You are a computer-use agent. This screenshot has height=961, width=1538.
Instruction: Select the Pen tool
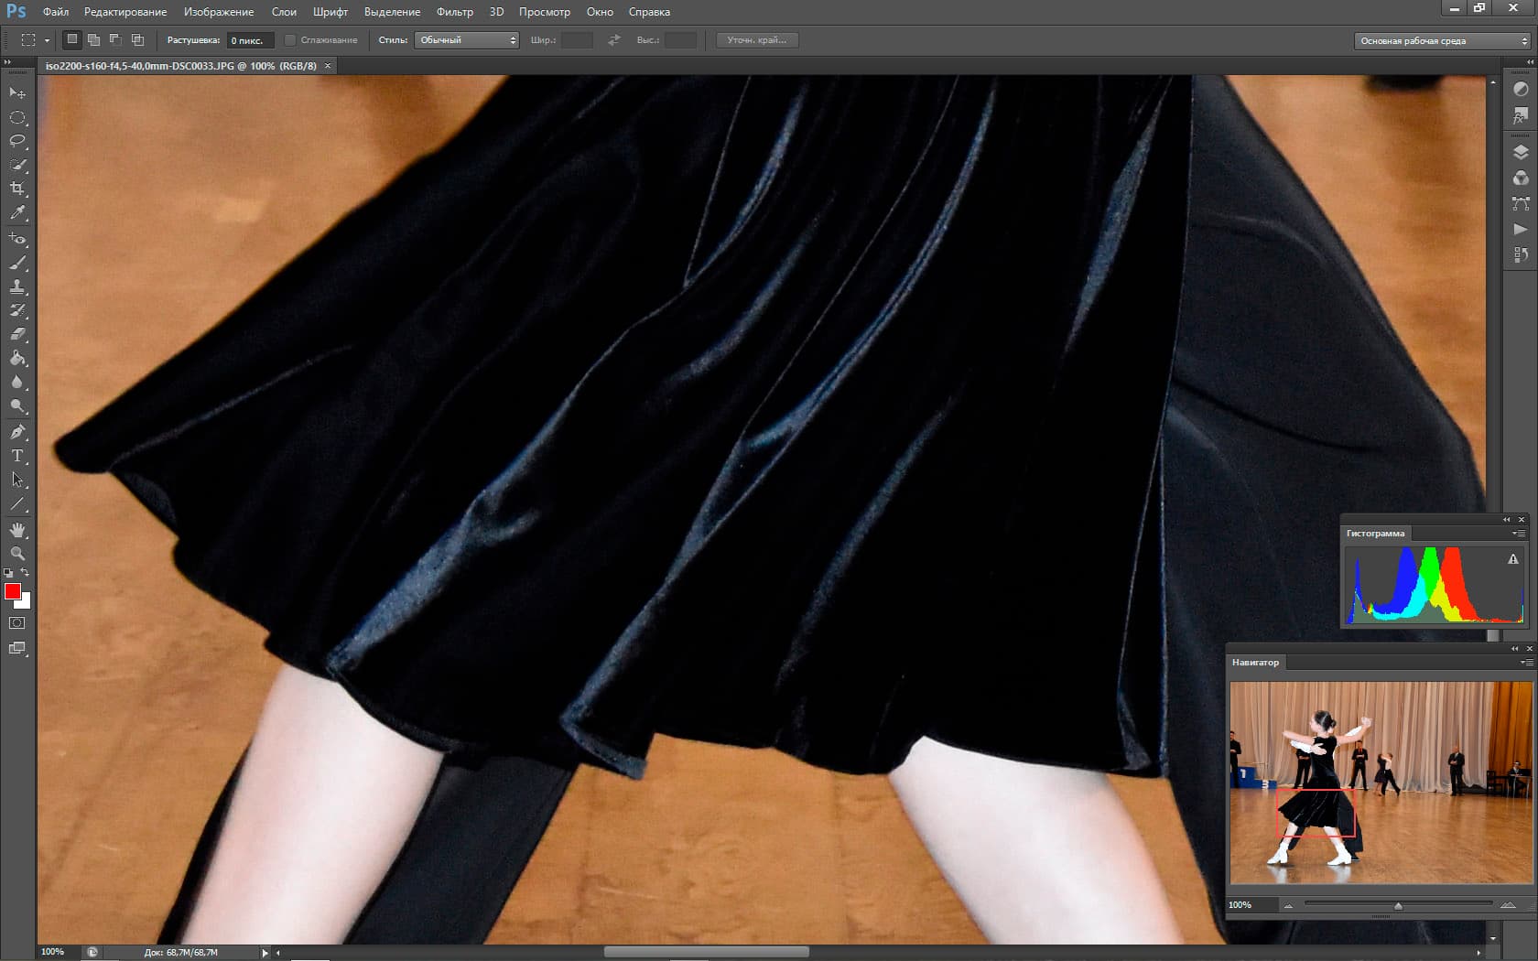tap(17, 432)
